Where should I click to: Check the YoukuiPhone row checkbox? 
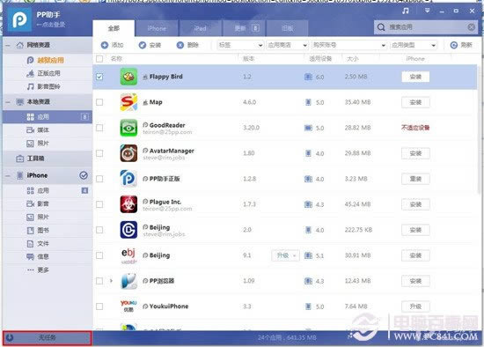(x=99, y=306)
